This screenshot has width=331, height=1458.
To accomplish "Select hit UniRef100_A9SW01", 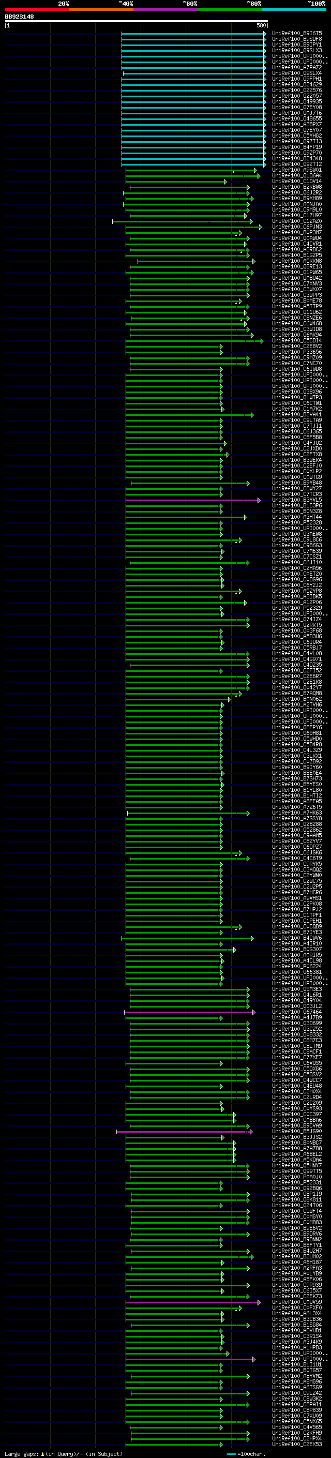I will (297, 170).
